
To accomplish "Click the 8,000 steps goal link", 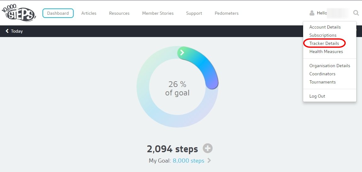I will click(188, 160).
